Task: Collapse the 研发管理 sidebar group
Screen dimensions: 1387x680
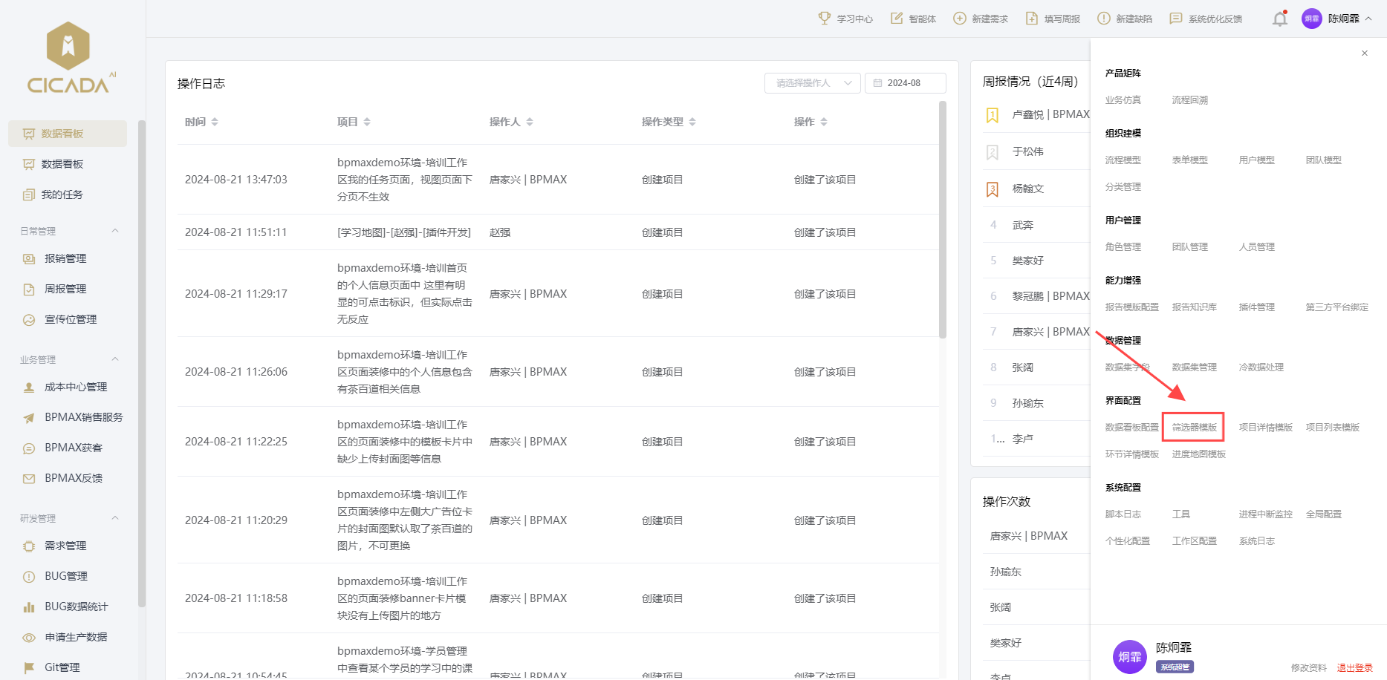Action: click(115, 518)
